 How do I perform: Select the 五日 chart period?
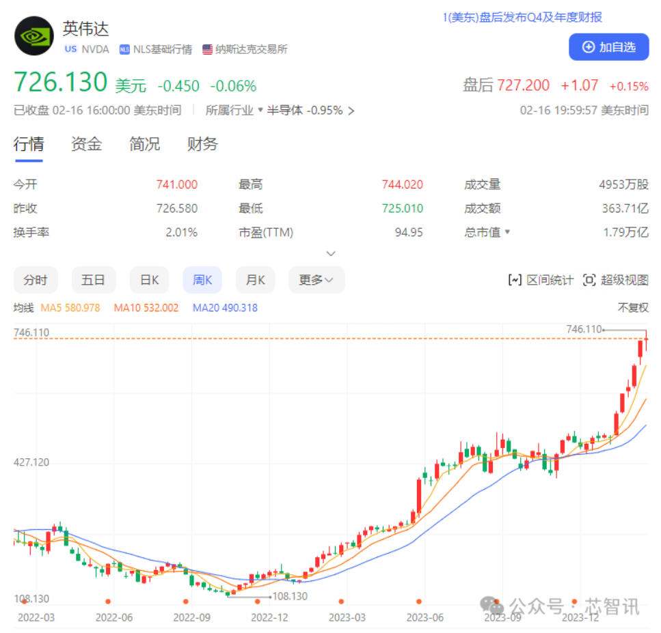93,280
